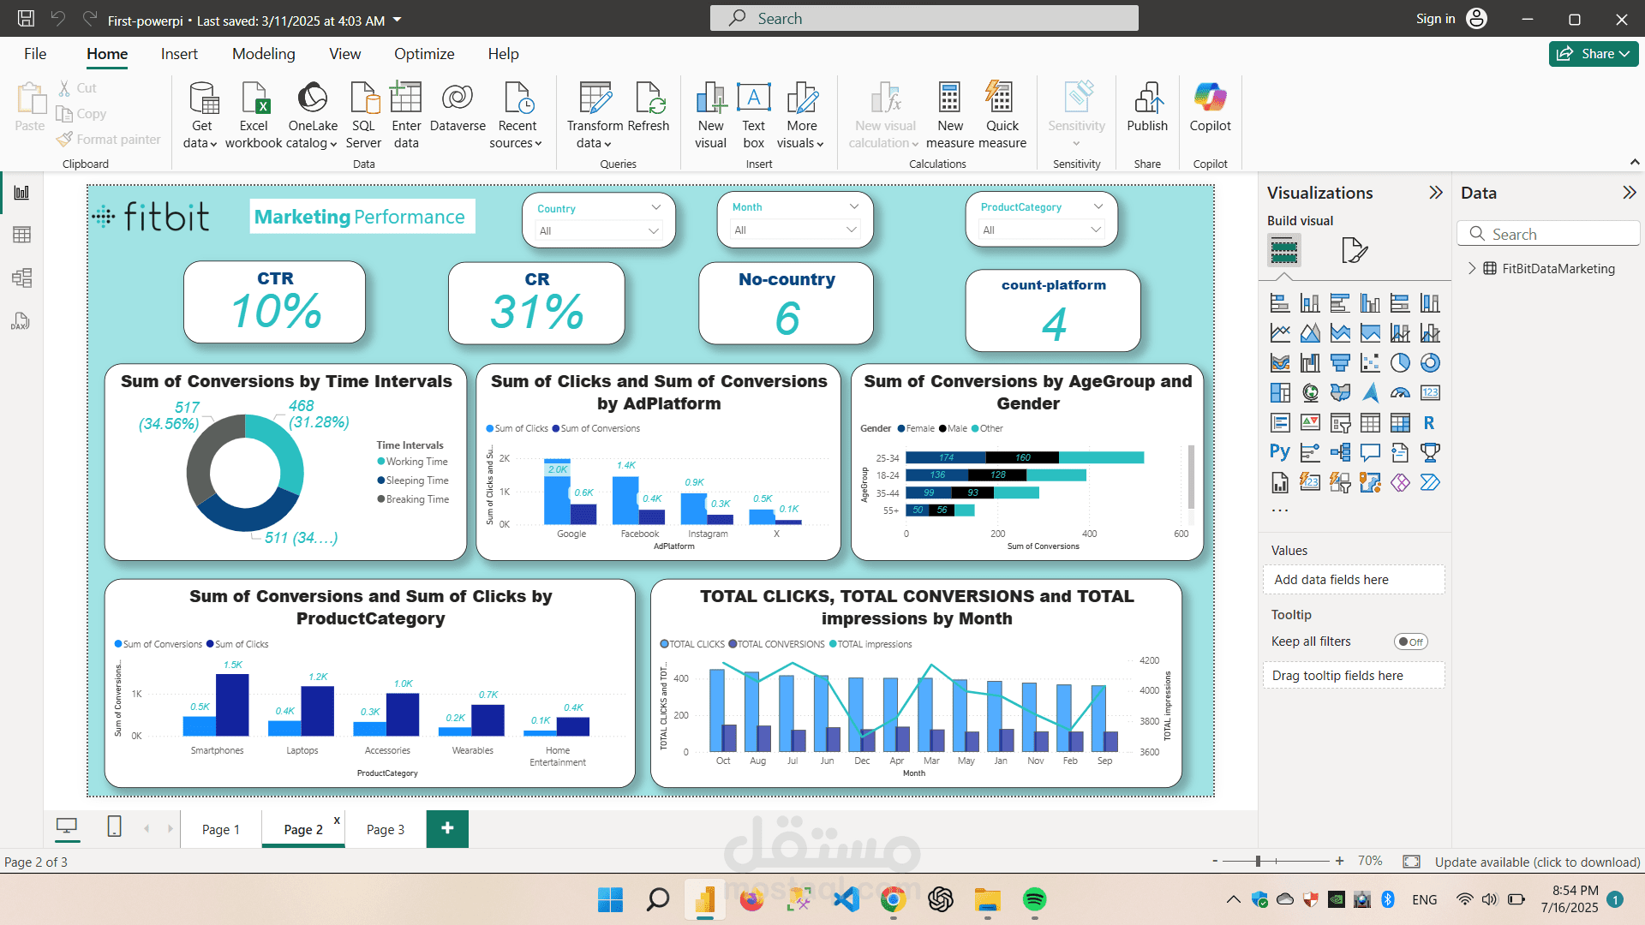
Task: Click the Add data fields here well
Action: tap(1353, 580)
